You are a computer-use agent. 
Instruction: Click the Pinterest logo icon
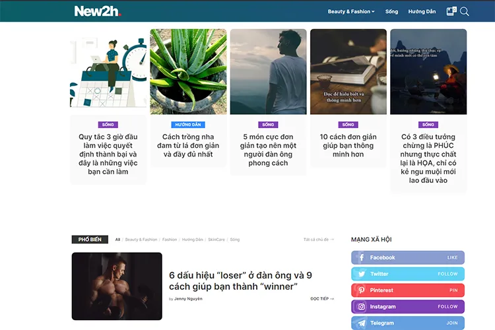coord(362,290)
